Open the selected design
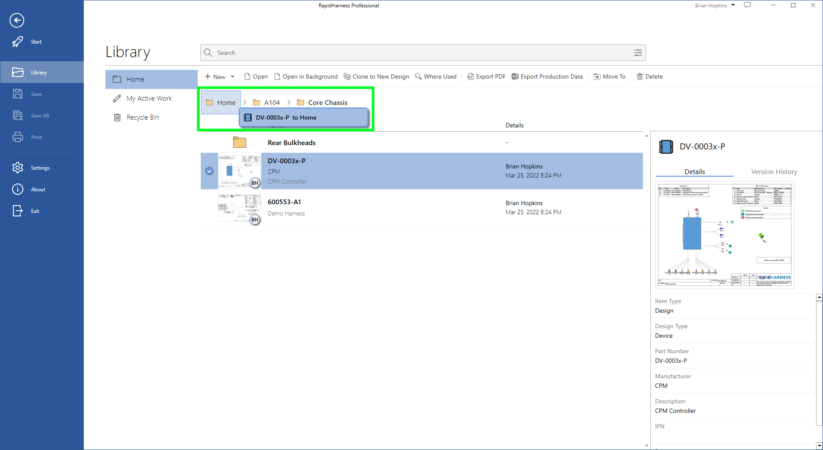The image size is (823, 450). pyautogui.click(x=256, y=76)
